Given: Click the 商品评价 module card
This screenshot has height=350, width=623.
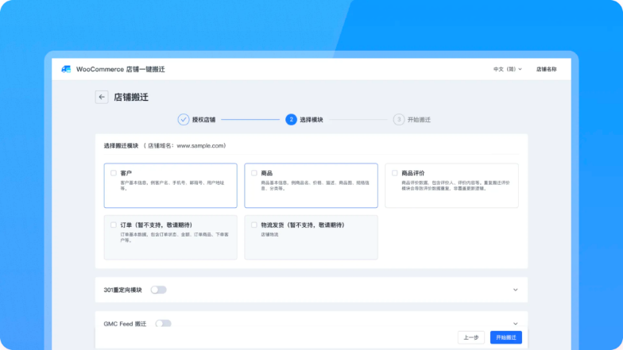Looking at the screenshot, I should (x=451, y=186).
